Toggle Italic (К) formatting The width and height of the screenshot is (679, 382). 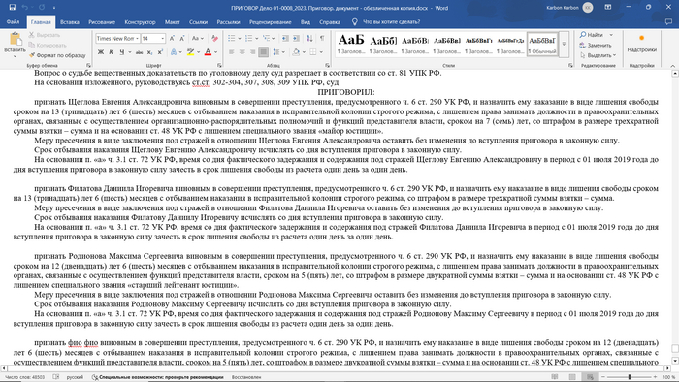click(112, 52)
